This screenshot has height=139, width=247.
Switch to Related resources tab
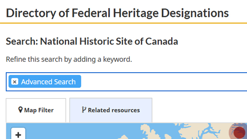(111, 110)
